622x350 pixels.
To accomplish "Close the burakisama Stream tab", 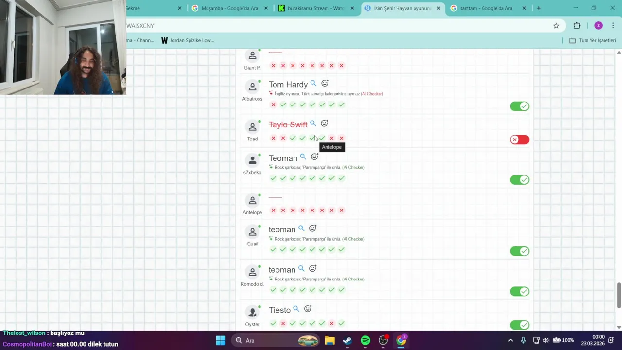I will coord(352,8).
